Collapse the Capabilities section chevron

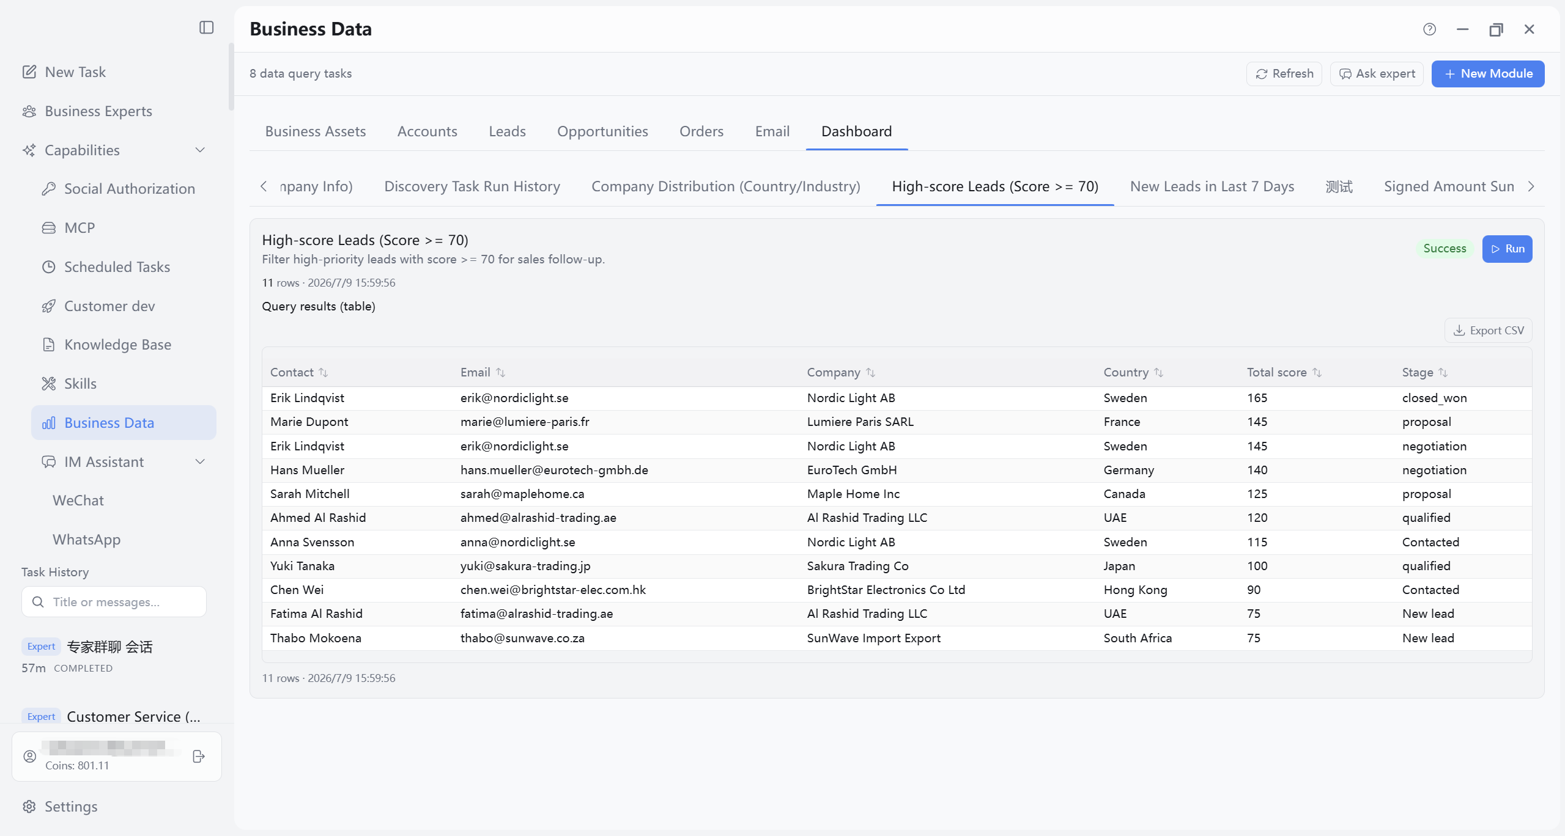pyautogui.click(x=200, y=150)
